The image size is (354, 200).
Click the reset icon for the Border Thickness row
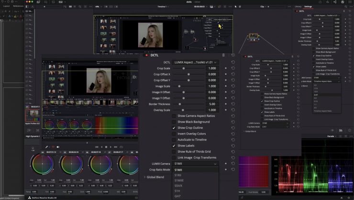point(233,104)
